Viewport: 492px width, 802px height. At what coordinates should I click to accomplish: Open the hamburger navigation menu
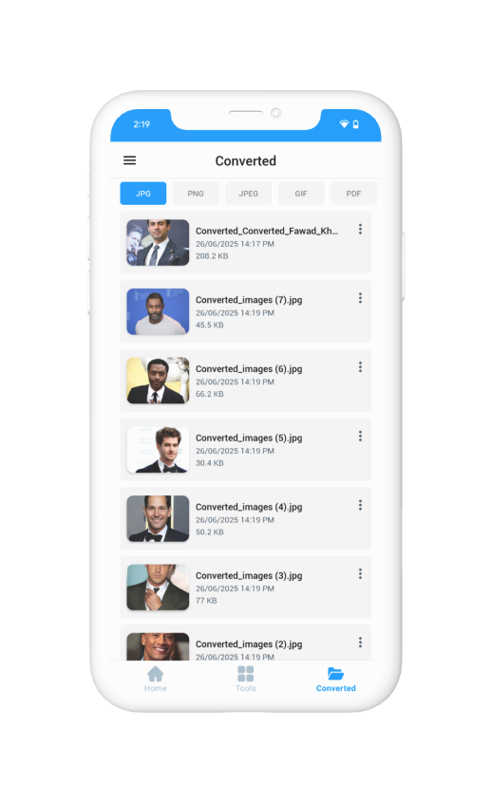[x=129, y=160]
